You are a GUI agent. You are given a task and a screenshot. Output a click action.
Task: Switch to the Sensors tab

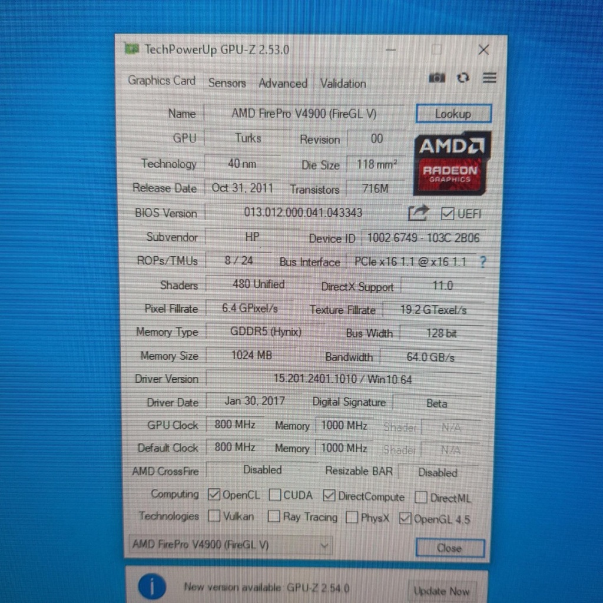[x=227, y=83]
